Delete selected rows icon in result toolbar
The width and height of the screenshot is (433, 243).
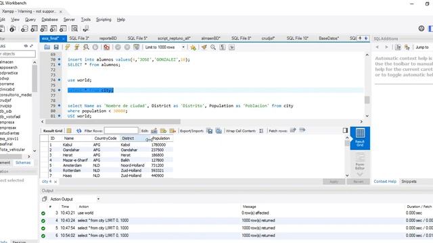click(173, 130)
